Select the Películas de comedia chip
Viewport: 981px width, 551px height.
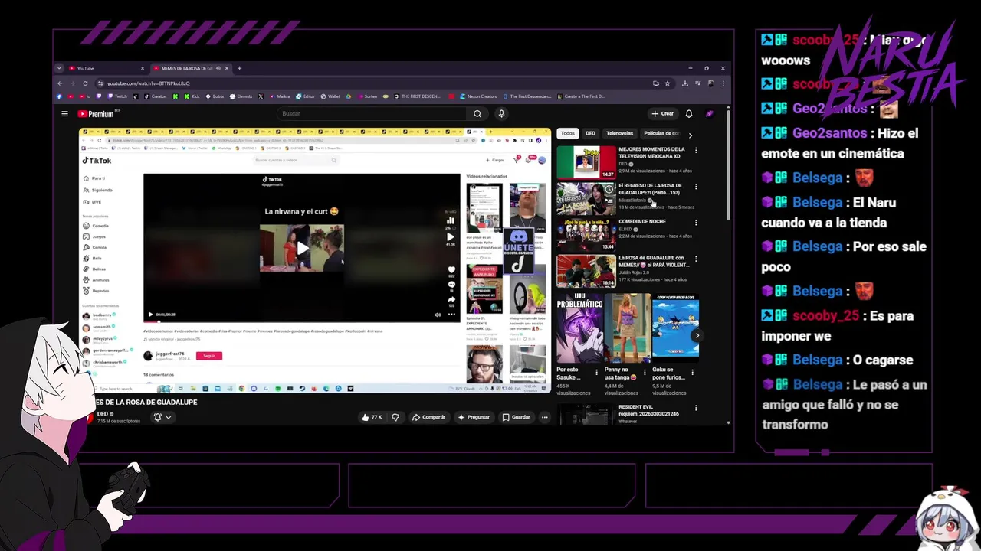coord(661,134)
